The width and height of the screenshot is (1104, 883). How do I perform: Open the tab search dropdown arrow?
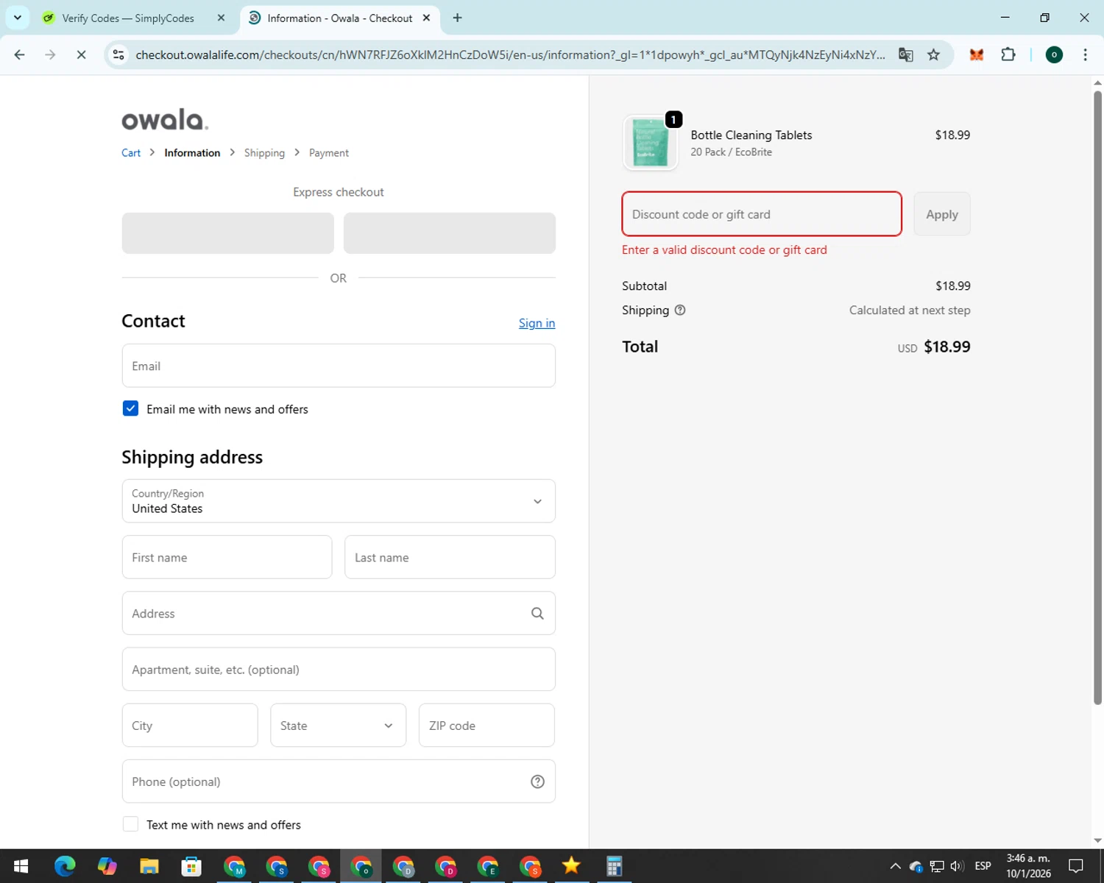pos(18,18)
